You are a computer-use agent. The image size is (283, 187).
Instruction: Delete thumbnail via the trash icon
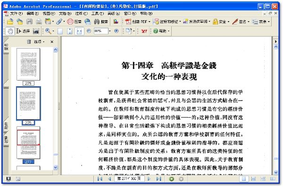coord(29,41)
